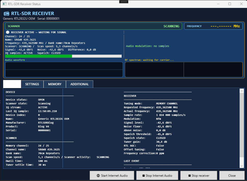This screenshot has height=181, width=247.
Task: Stop the receiver
Action: (x=199, y=175)
